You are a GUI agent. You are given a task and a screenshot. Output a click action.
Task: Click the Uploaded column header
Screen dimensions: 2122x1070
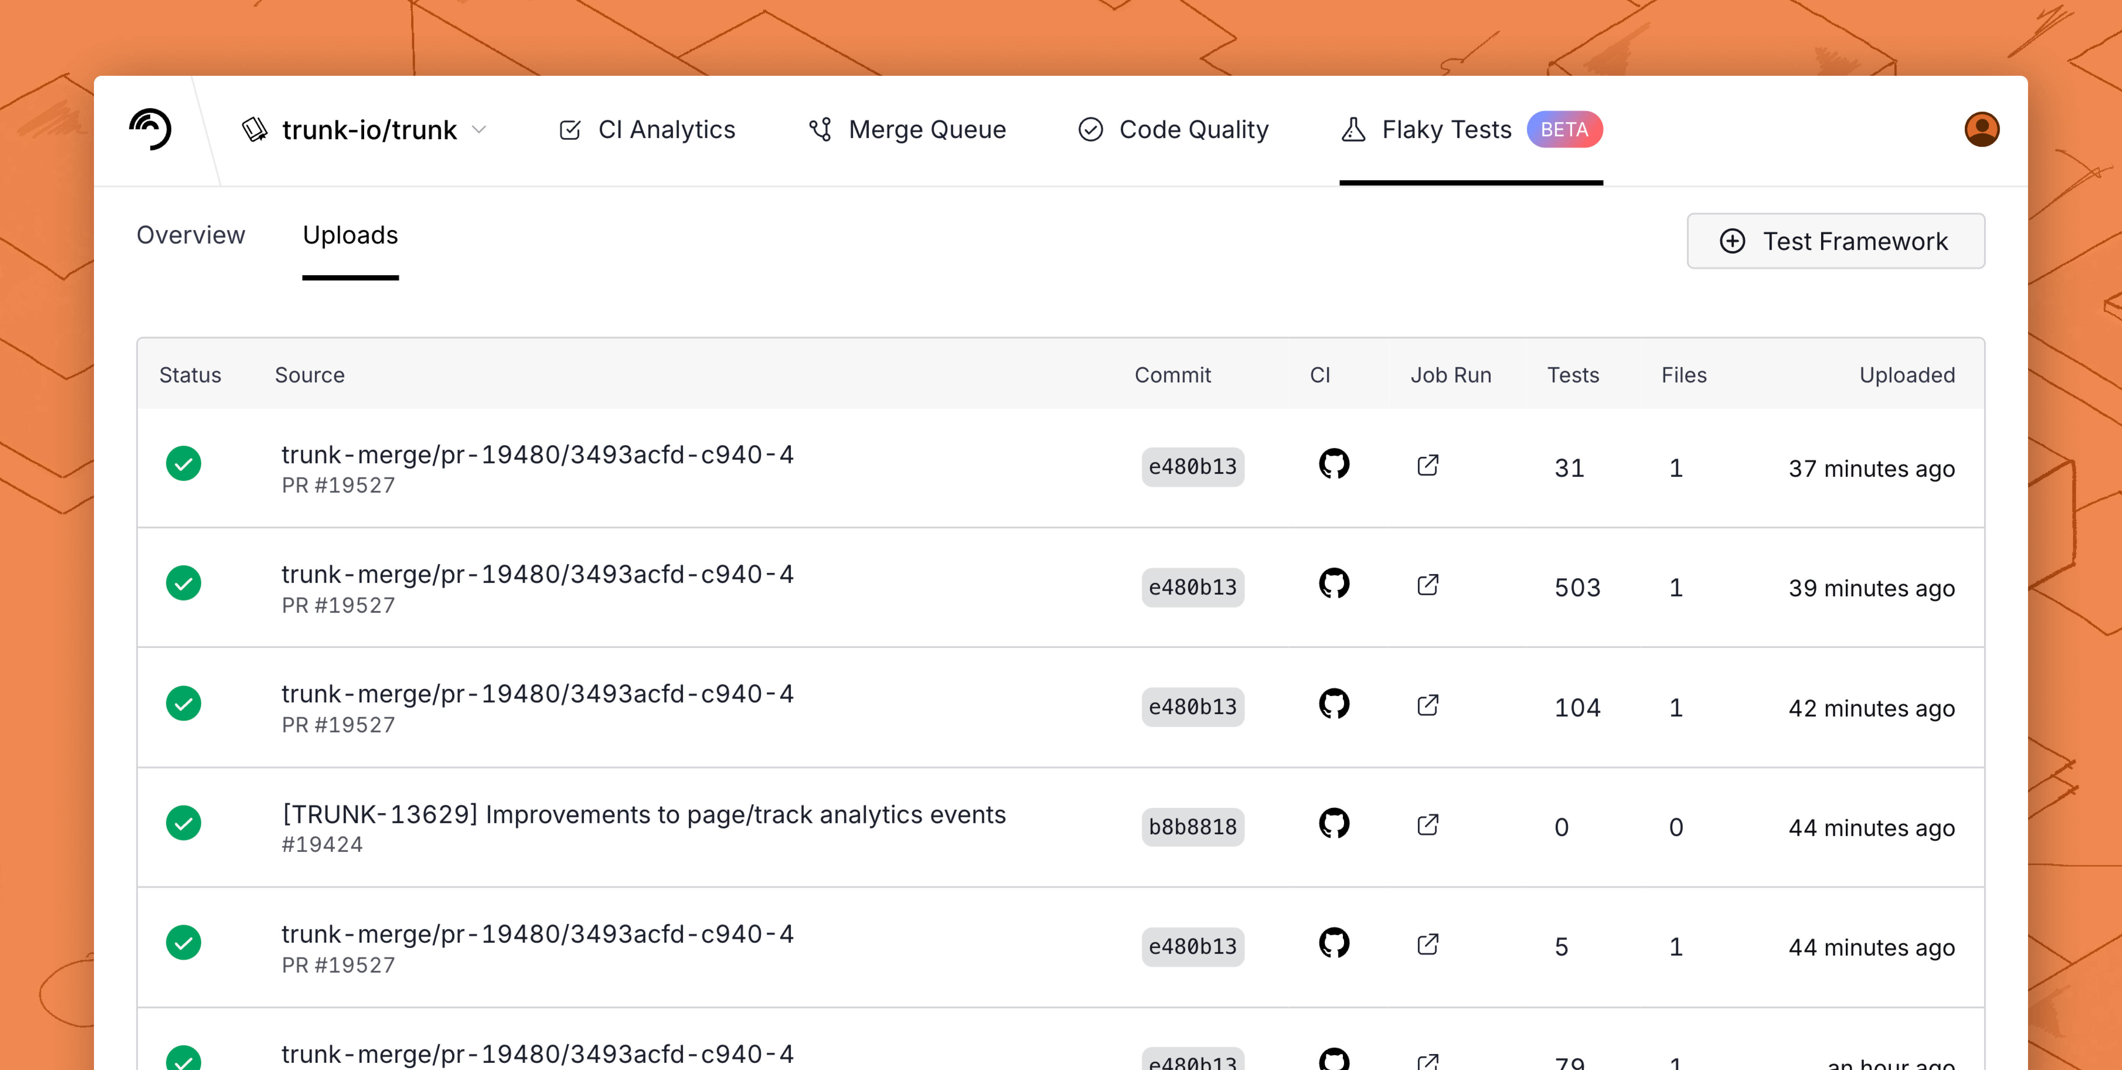[1907, 375]
